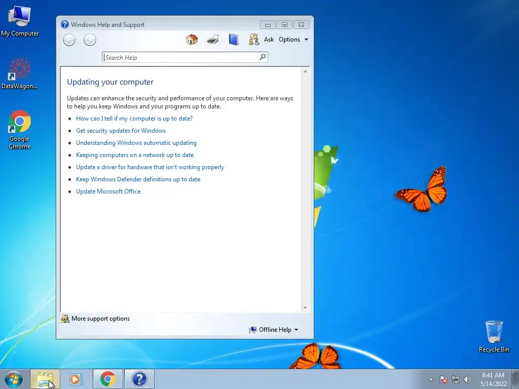Click More support options link
This screenshot has width=519, height=389.
click(101, 319)
